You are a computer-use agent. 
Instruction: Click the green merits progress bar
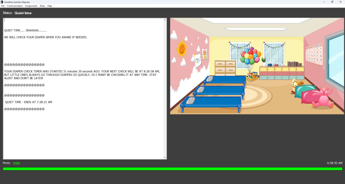click(172, 169)
